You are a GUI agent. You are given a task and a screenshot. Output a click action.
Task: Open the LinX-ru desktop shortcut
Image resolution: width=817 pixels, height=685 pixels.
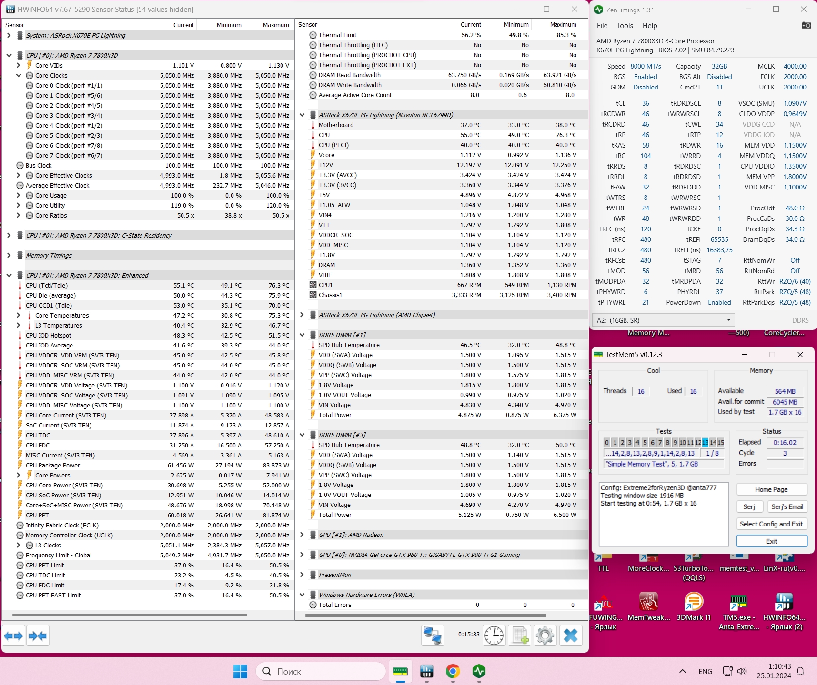pos(784,563)
